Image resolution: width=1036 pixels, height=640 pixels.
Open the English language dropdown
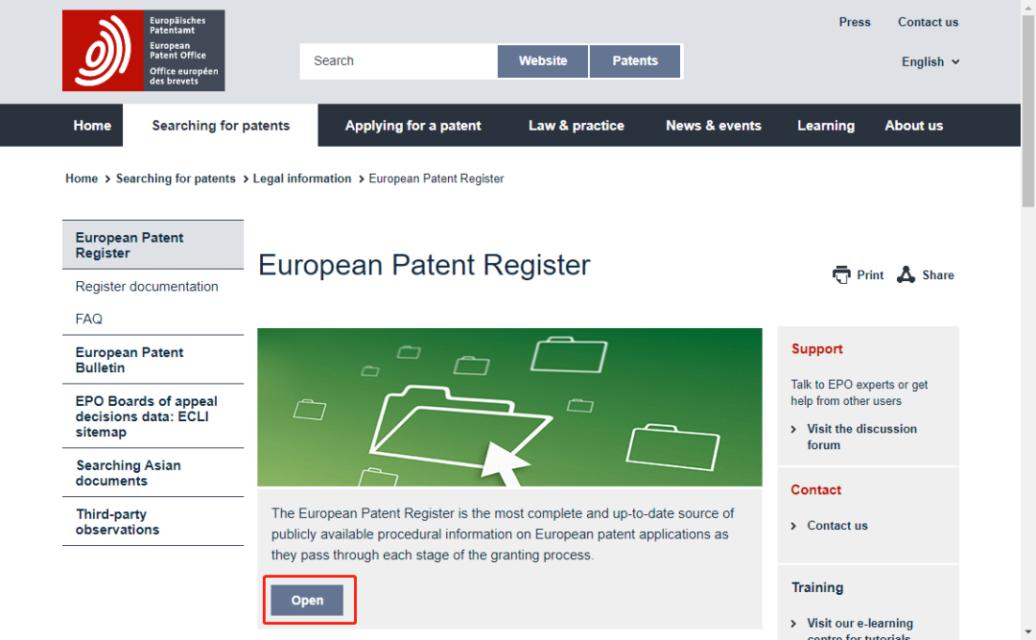pyautogui.click(x=930, y=61)
